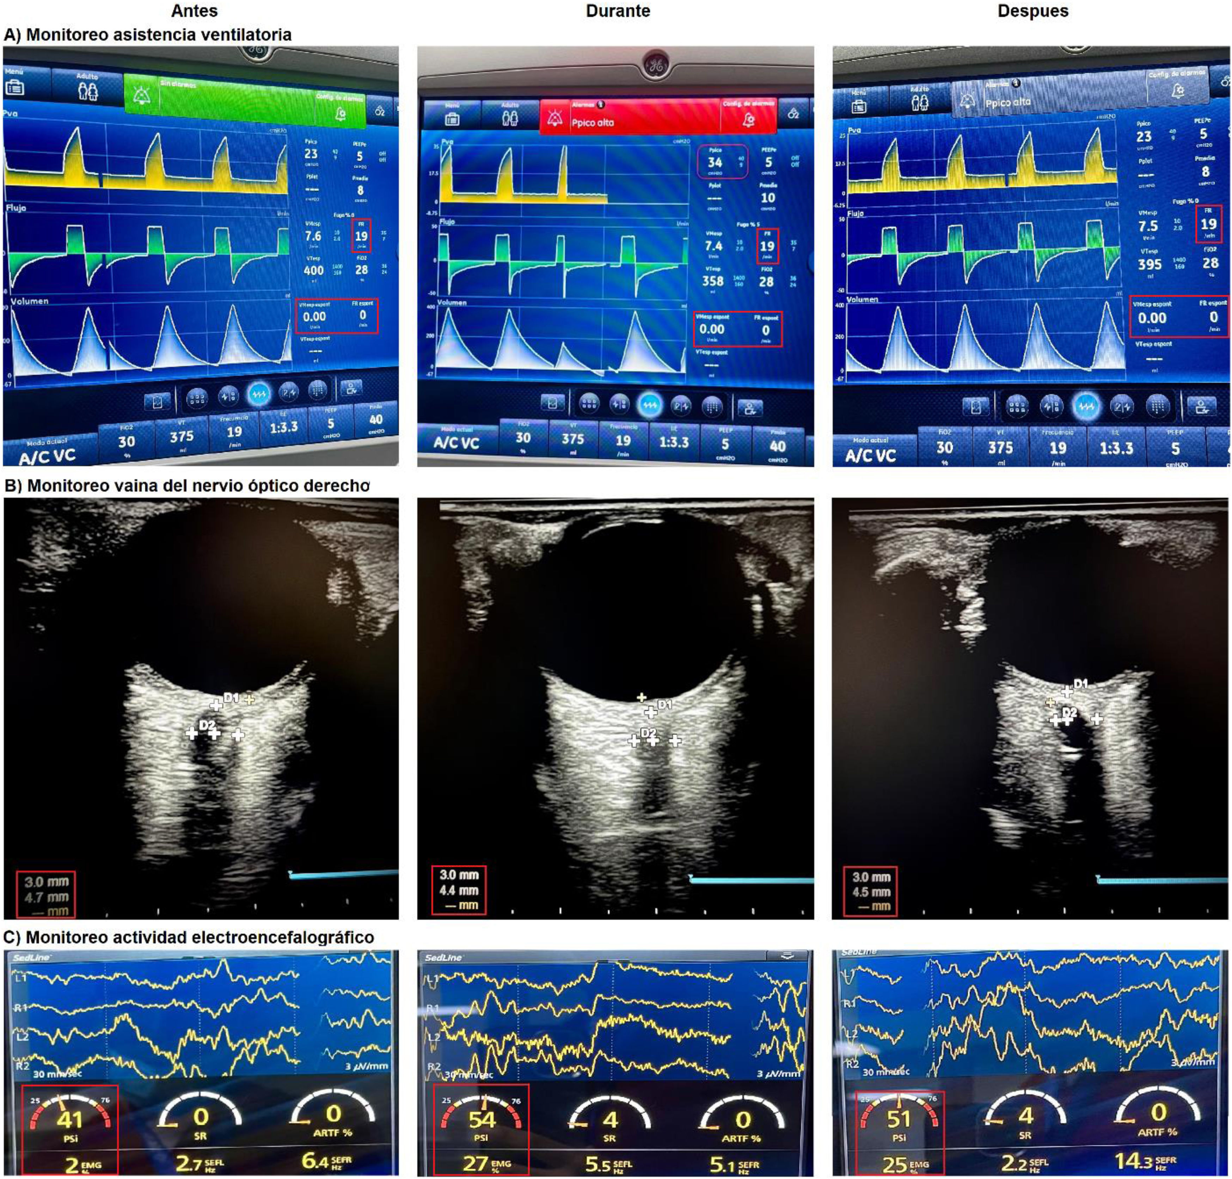Tap Ppico alta alarm message on Despues screen
1232x1179 pixels.
[x=1007, y=103]
